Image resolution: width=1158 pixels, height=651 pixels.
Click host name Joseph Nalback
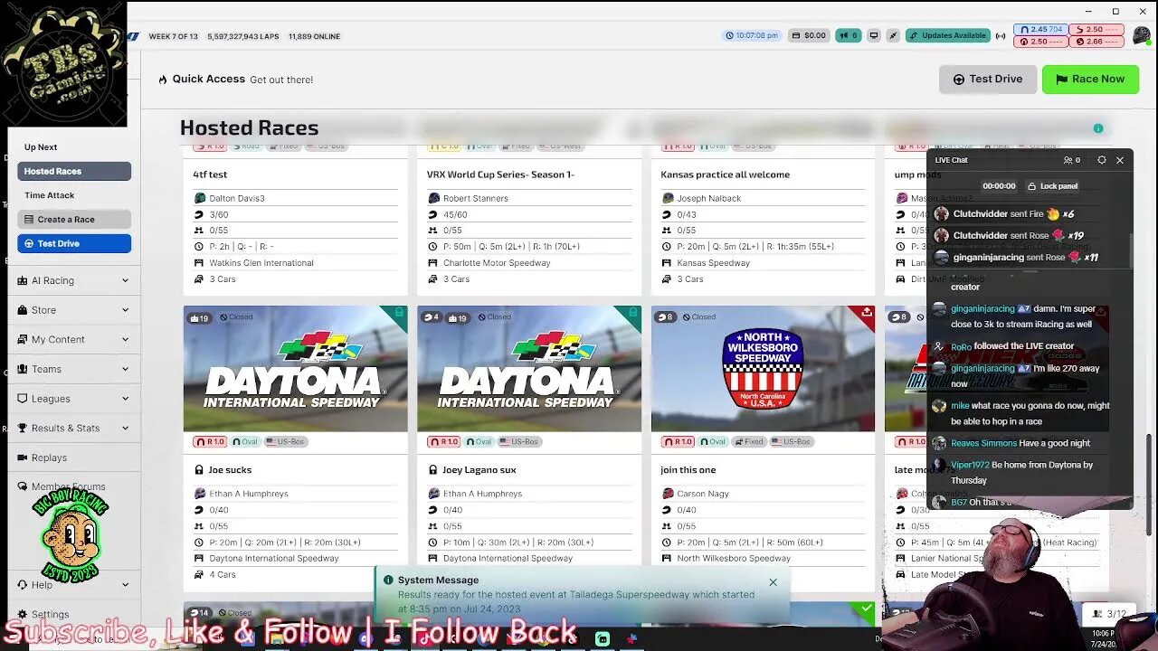[x=710, y=198]
